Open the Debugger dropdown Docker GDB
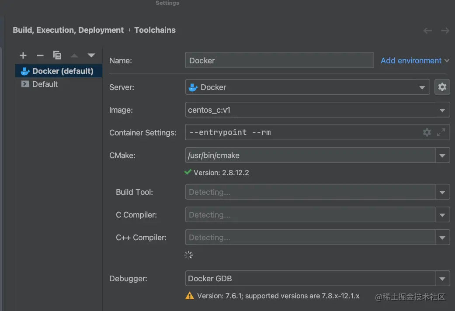 point(317,279)
